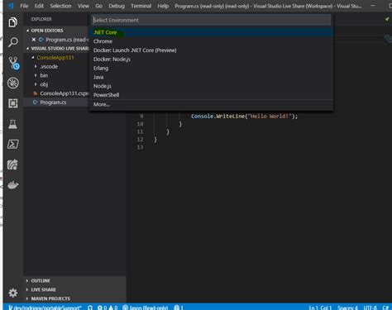The image size is (392, 310).
Task: Click the ConsoleApp131.csproj file icon
Action: point(35,93)
